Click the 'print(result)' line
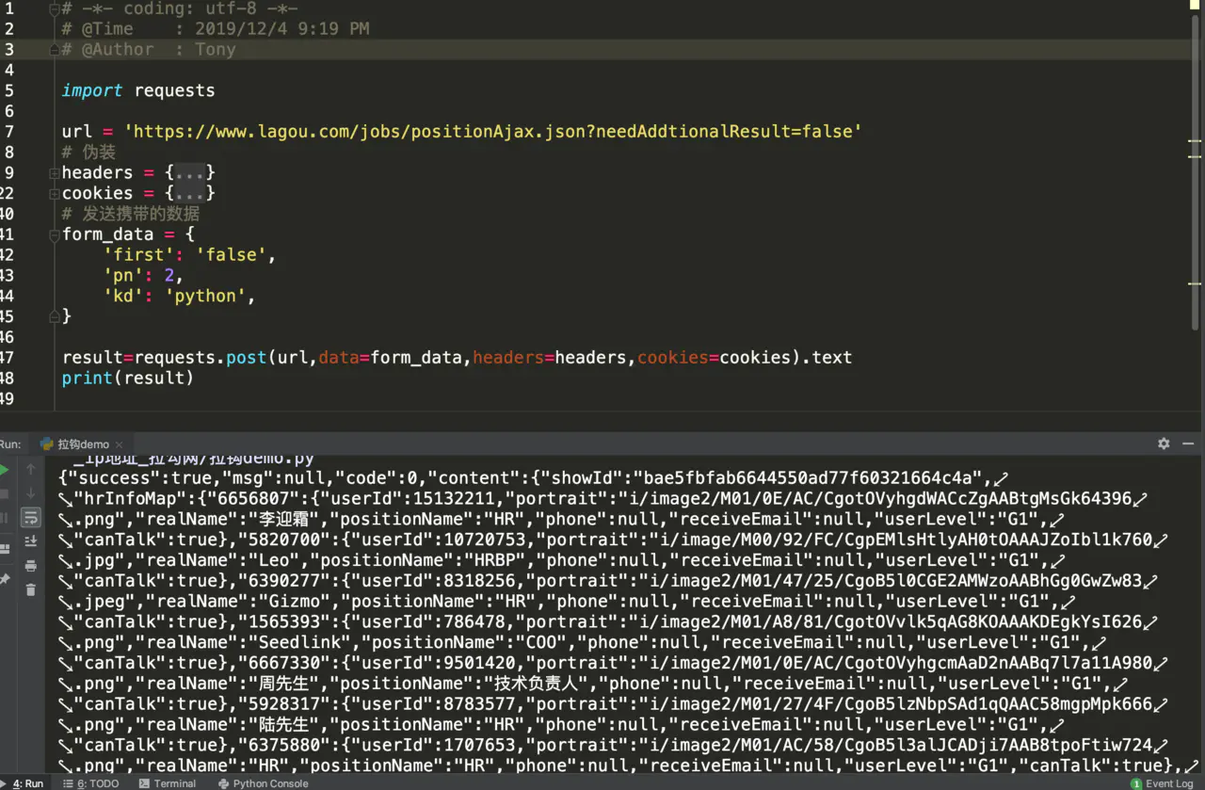The image size is (1205, 790). pyautogui.click(x=128, y=378)
